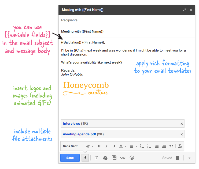This screenshot has width=199, height=169.
Task: Click the remove formatting icon
Action: [180, 146]
